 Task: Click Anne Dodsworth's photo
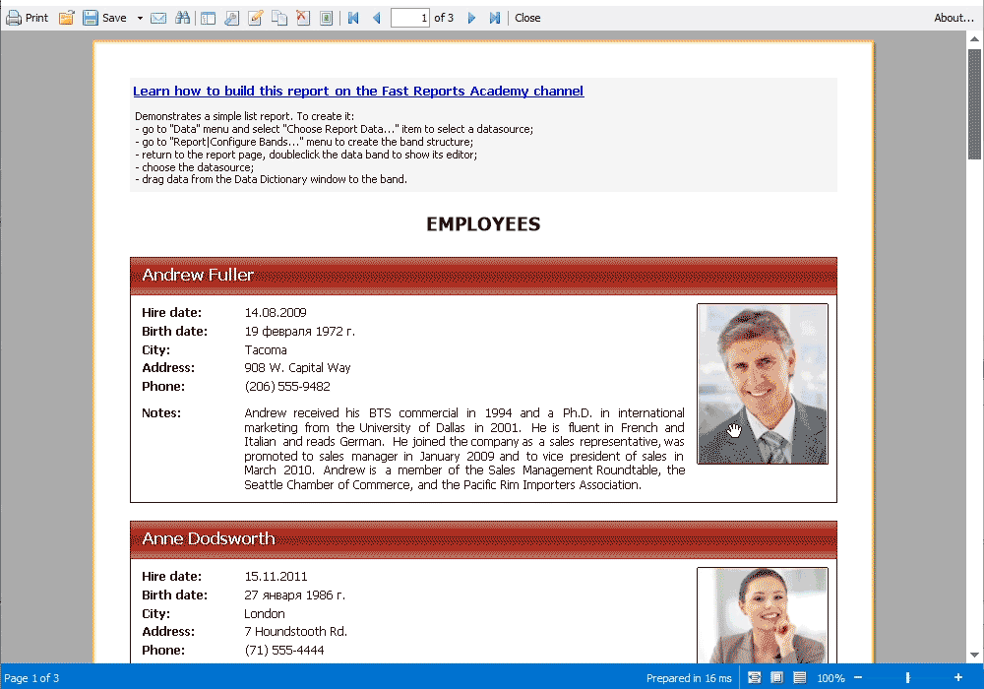(x=763, y=615)
